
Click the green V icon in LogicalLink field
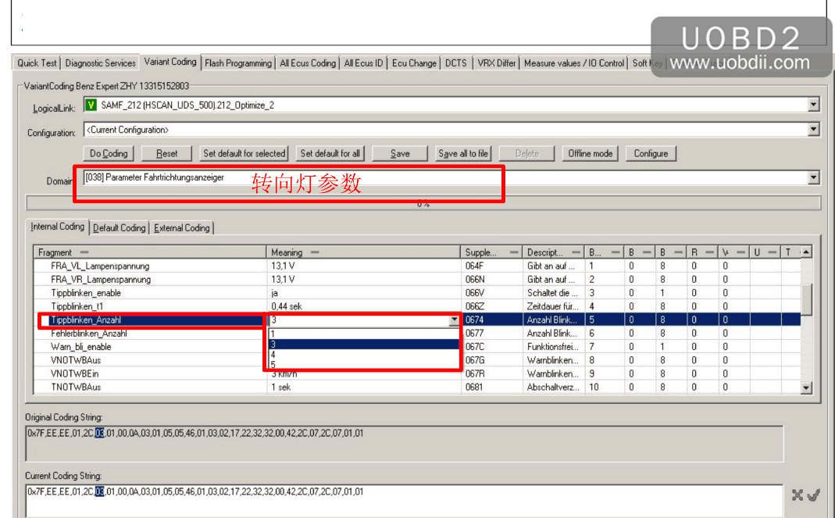pos(91,105)
